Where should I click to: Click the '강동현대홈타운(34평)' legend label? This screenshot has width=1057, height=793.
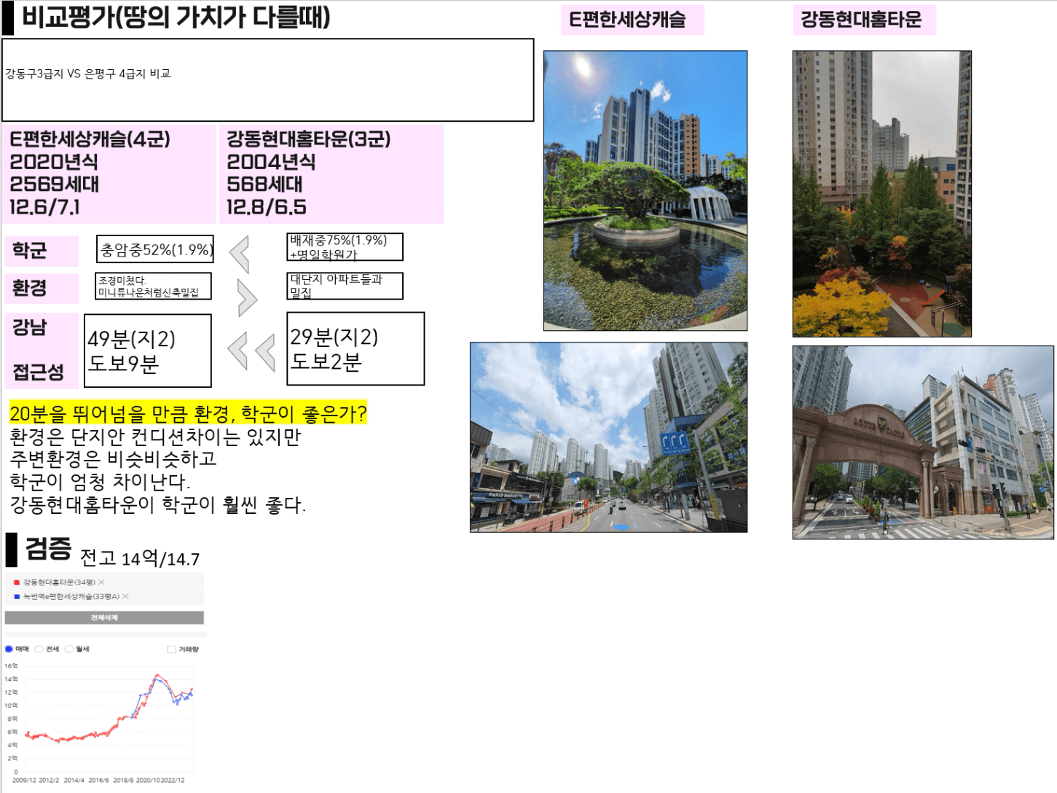(x=59, y=582)
